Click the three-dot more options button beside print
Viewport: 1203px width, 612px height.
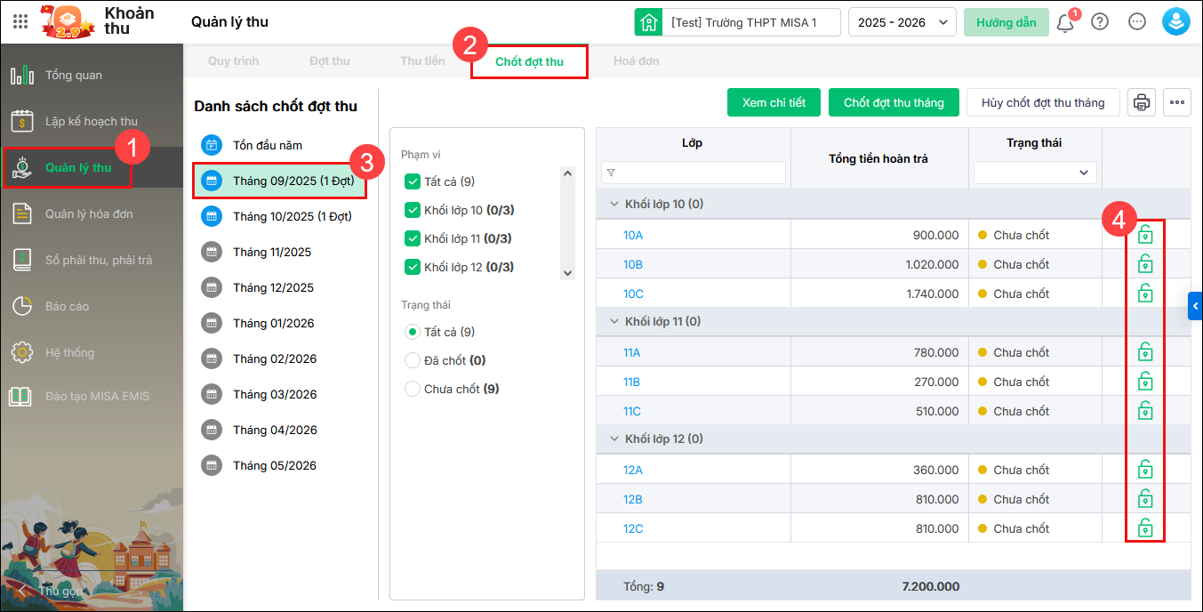coord(1177,102)
